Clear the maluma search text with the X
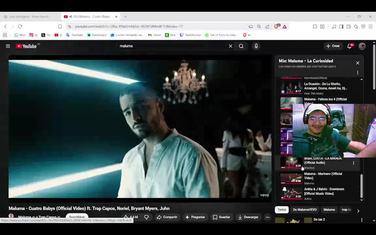The width and height of the screenshot is (376, 235). pyautogui.click(x=230, y=46)
